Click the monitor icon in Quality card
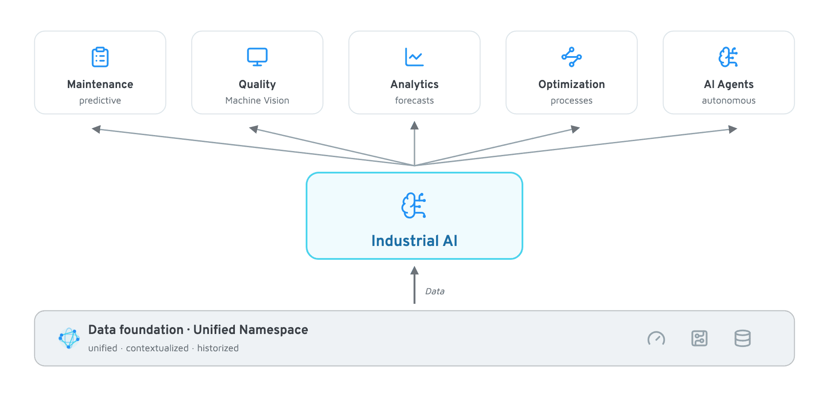The width and height of the screenshot is (829, 397). (x=257, y=57)
